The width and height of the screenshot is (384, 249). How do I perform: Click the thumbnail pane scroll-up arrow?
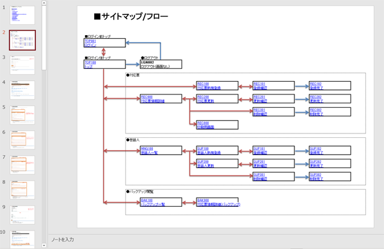point(44,3)
